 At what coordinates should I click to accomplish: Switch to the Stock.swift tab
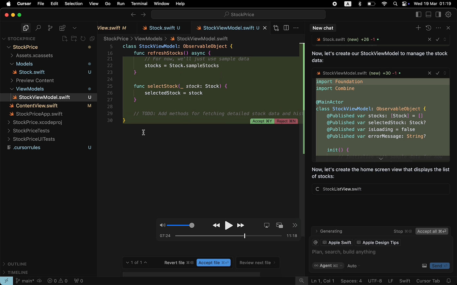(162, 28)
